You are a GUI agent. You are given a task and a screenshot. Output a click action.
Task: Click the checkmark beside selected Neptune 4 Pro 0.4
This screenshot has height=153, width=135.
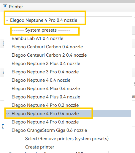pos(8,114)
